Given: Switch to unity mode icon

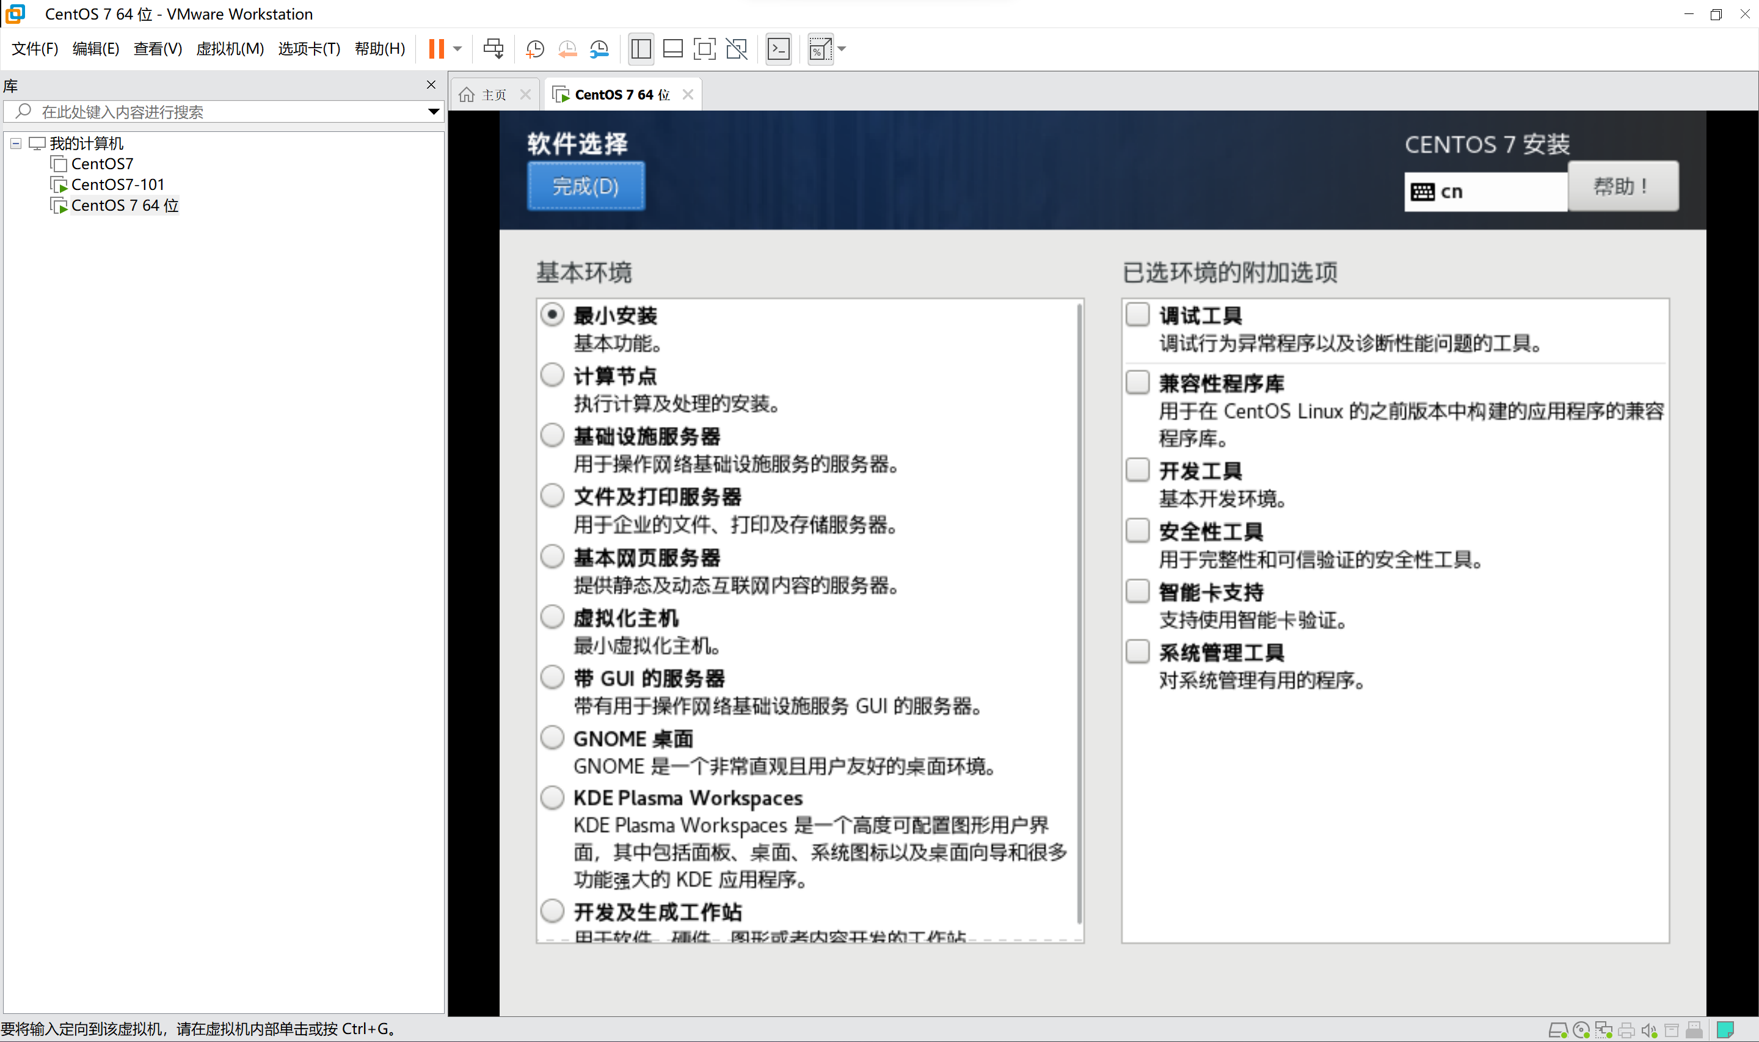Looking at the screenshot, I should (737, 48).
